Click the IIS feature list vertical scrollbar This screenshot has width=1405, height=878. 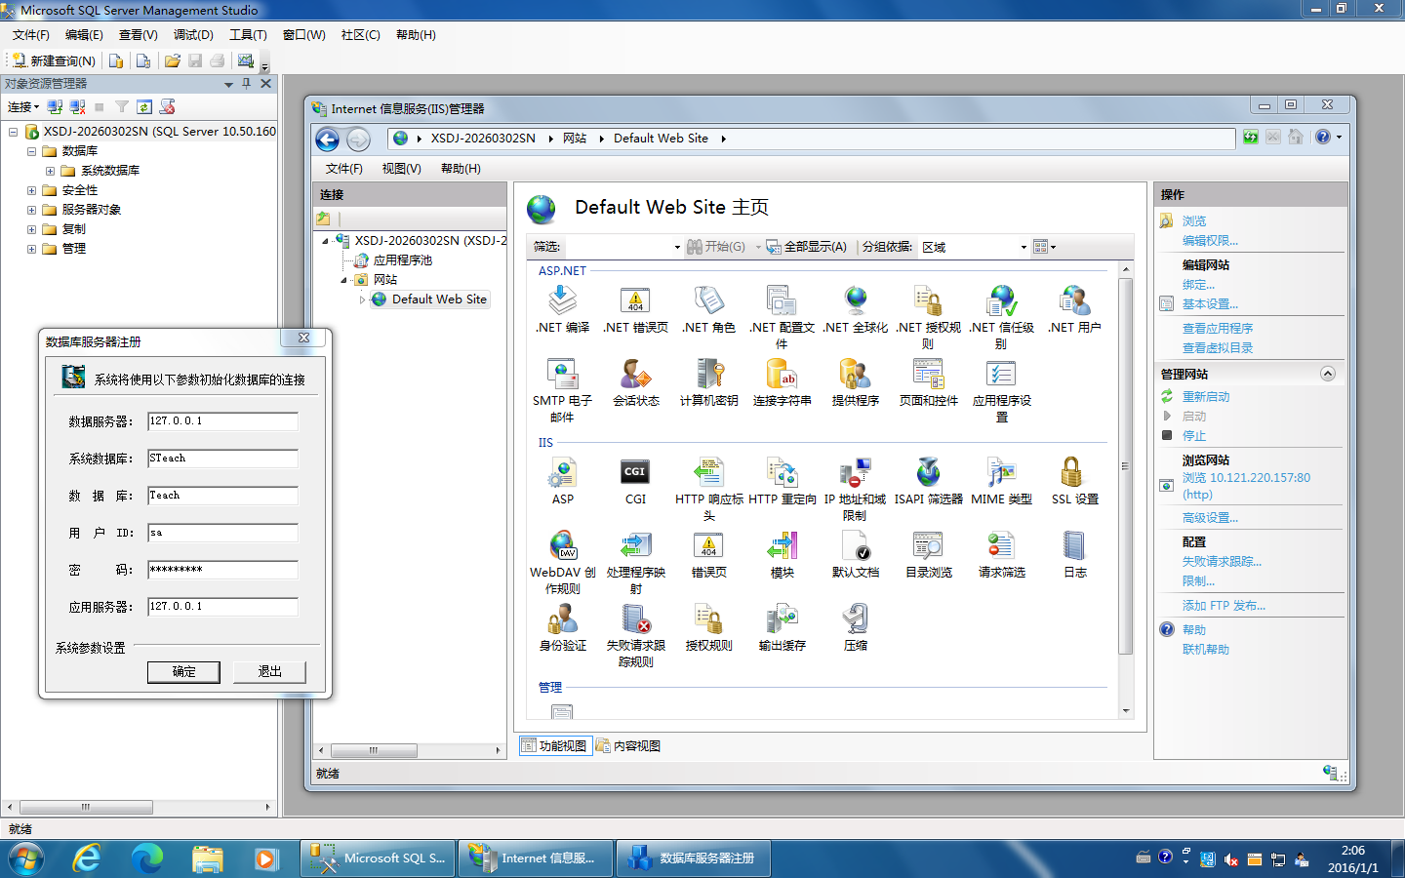1125,468
